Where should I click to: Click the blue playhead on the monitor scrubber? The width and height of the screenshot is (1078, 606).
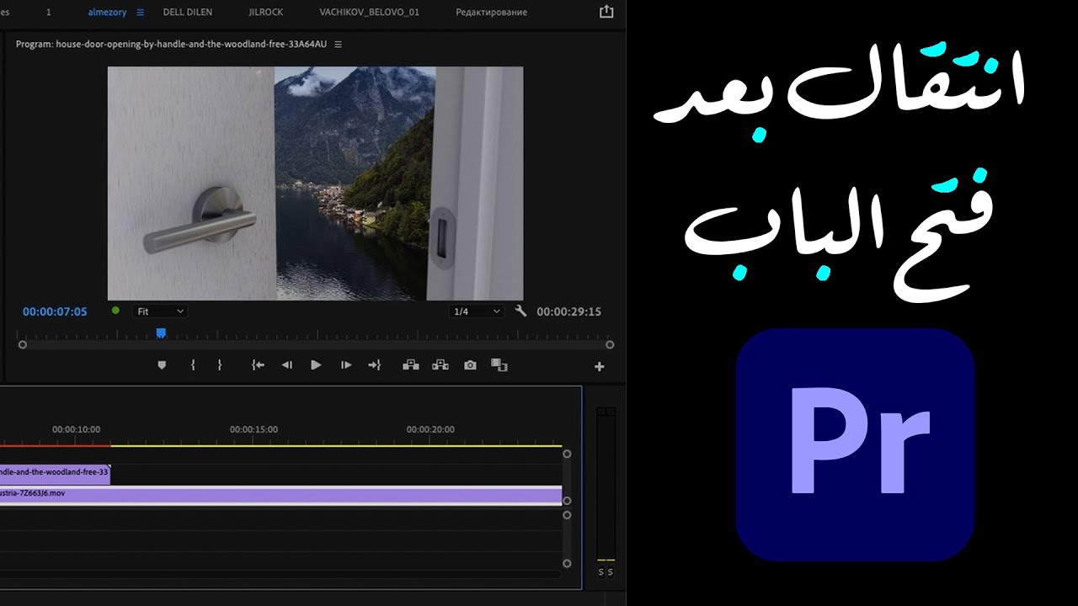(161, 333)
